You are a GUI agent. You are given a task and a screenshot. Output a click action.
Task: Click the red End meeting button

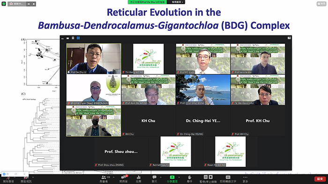[320, 179]
